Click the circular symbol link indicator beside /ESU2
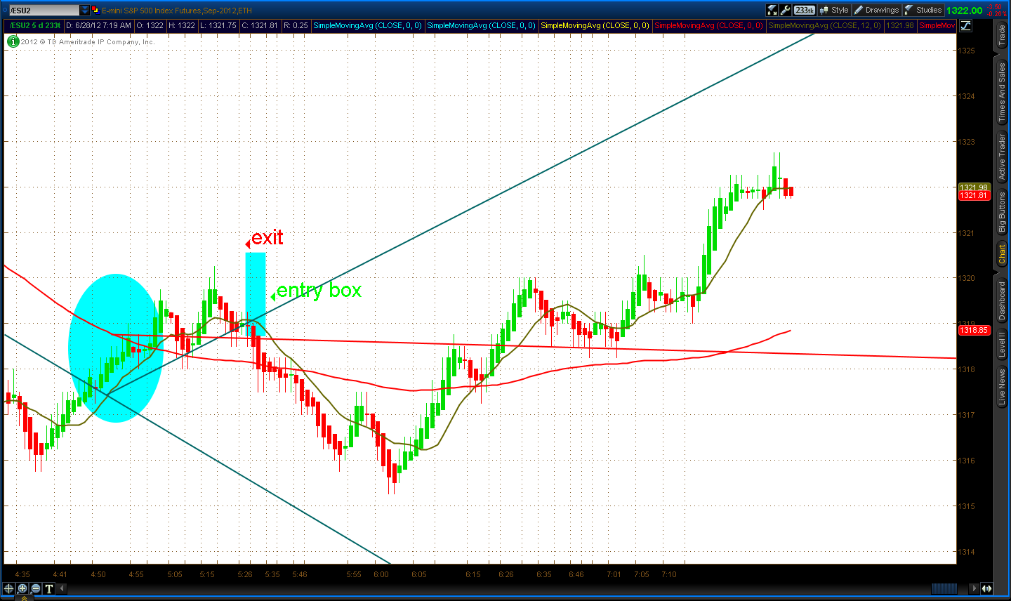Viewport: 1011px width, 601px height. pos(4,11)
